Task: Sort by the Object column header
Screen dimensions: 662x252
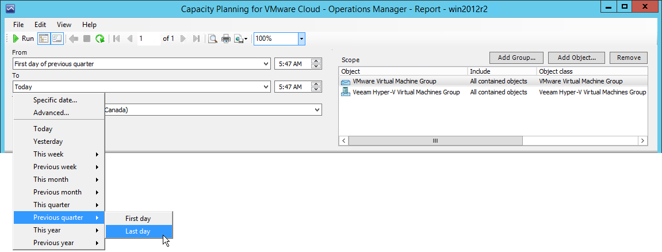Action: click(403, 71)
